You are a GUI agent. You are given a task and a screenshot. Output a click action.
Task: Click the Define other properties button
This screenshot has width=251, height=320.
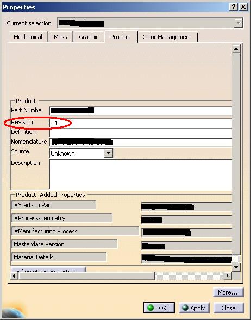tap(48, 270)
